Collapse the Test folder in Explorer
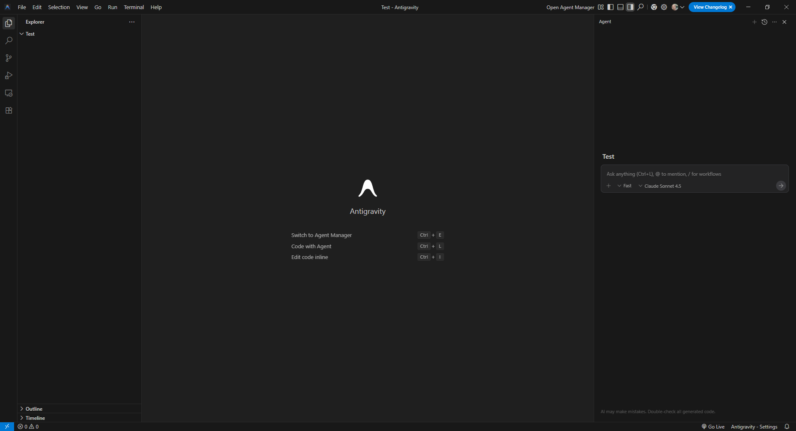This screenshot has height=431, width=796. tap(22, 34)
